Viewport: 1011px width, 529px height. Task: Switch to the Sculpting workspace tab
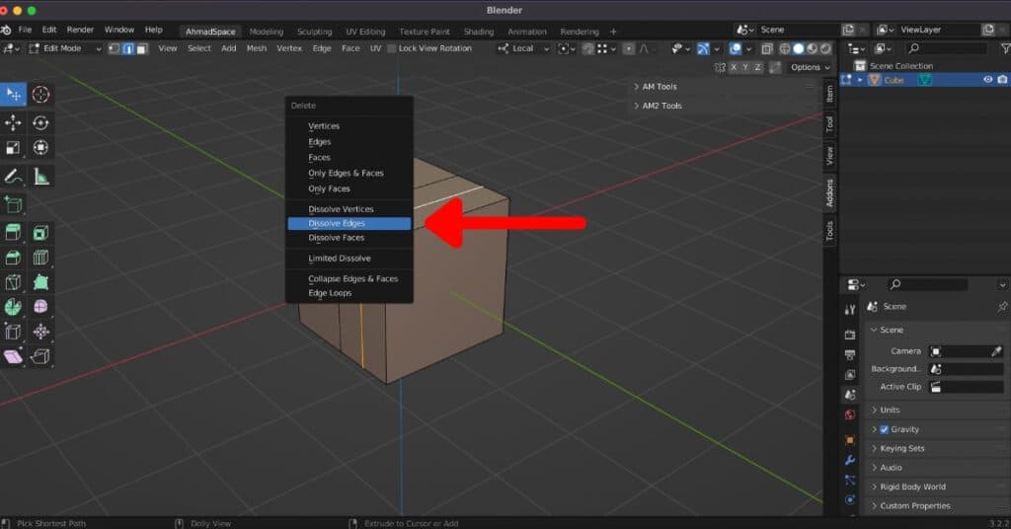314,32
